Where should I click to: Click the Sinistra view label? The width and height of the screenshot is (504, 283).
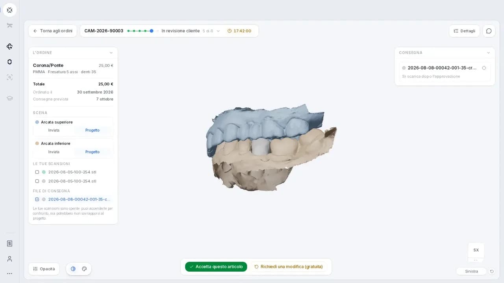point(471,271)
